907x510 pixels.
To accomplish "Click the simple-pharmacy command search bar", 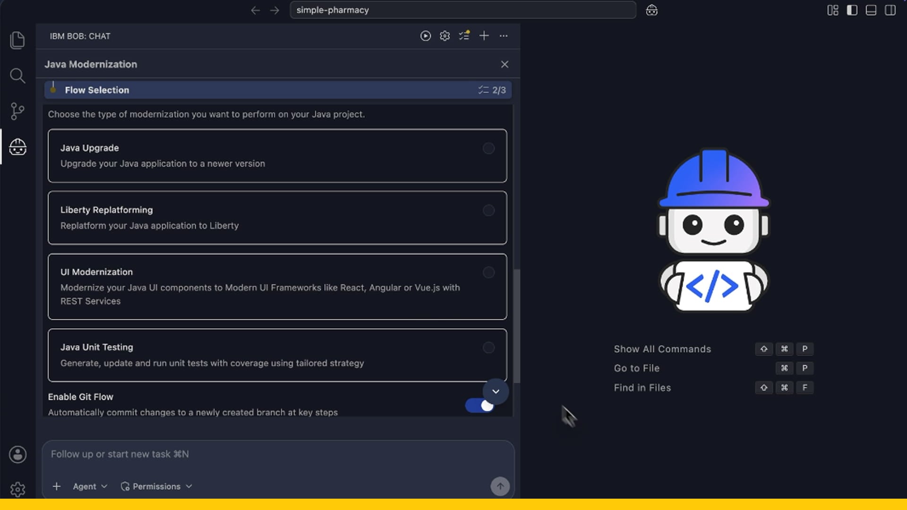I will click(463, 10).
